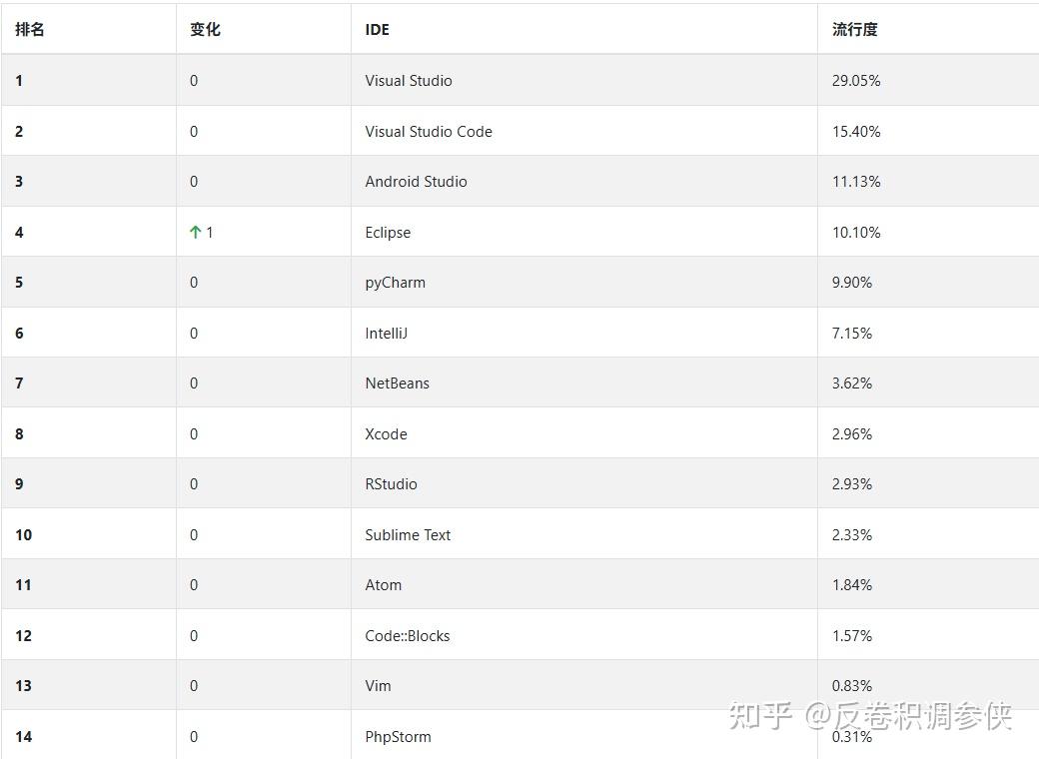
Task: Select the Xcode cell
Action: (x=386, y=434)
